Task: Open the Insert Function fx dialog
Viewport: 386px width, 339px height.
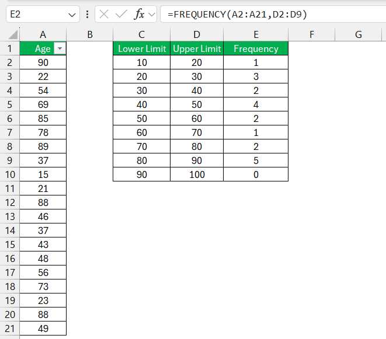Action: (x=139, y=14)
